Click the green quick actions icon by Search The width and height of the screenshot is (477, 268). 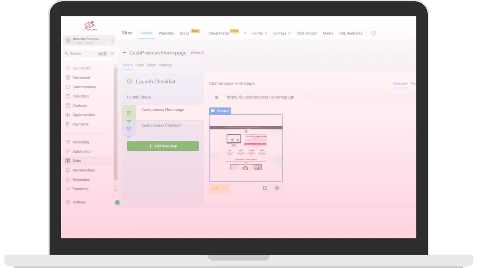coord(112,54)
